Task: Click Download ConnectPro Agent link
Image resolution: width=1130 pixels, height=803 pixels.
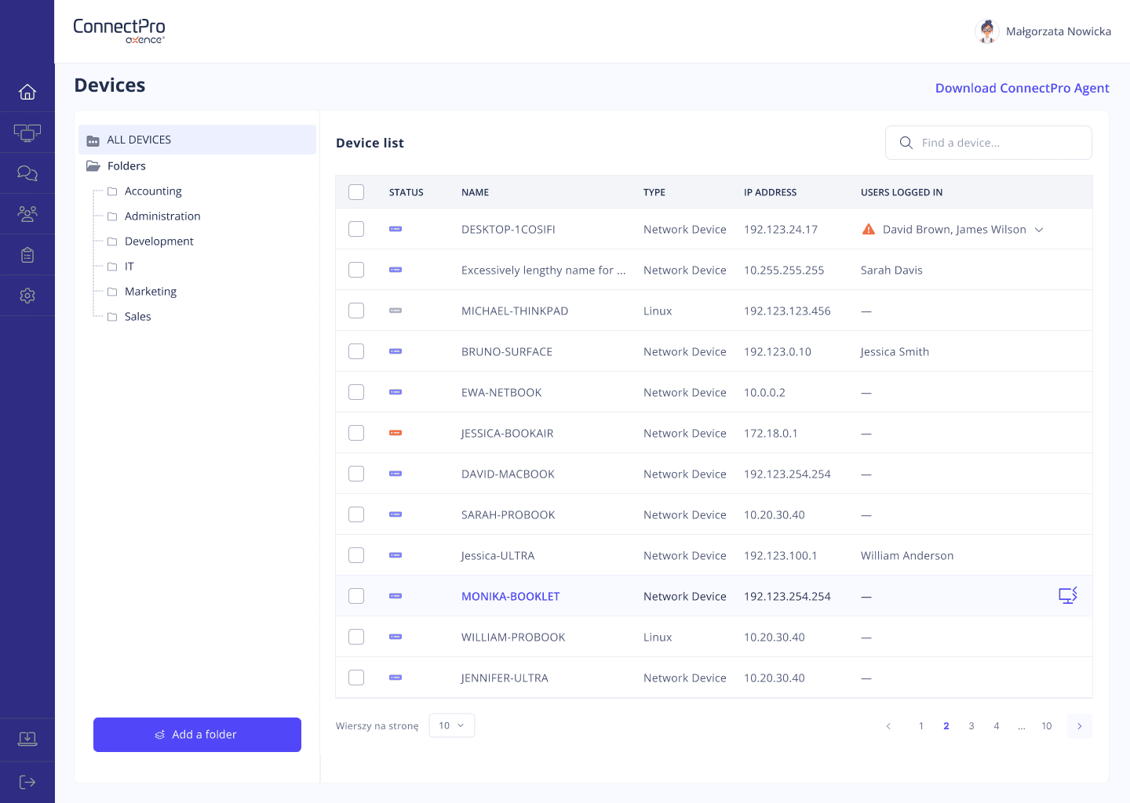Action: tap(1022, 88)
